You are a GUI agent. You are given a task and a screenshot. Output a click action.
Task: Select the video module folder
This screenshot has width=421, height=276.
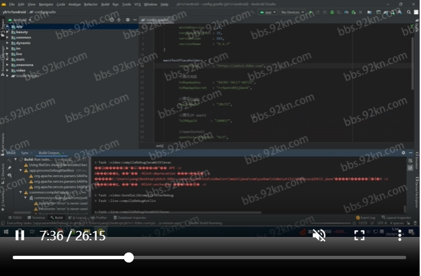(x=21, y=69)
